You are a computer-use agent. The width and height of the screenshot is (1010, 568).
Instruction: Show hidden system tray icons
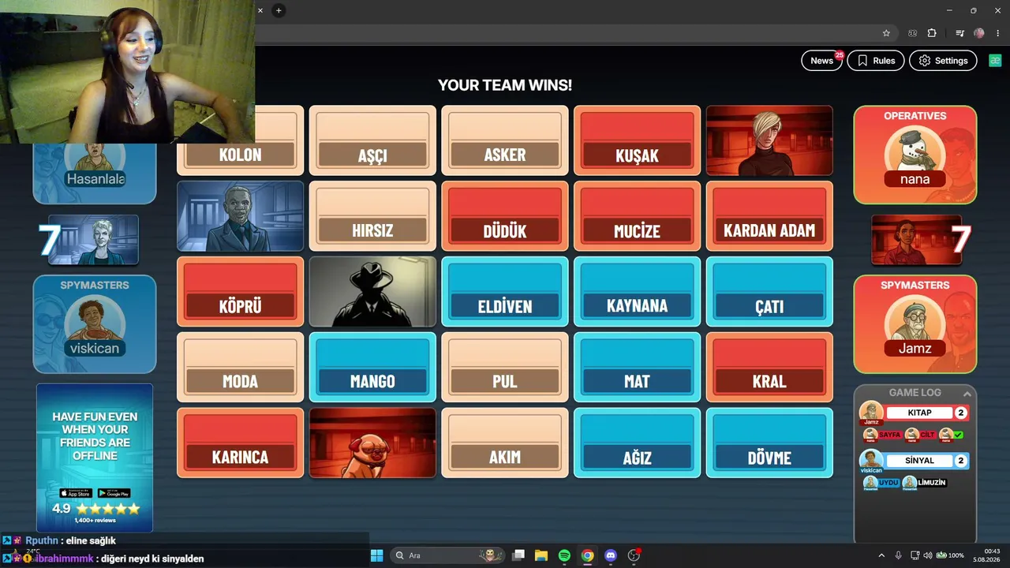tap(881, 555)
